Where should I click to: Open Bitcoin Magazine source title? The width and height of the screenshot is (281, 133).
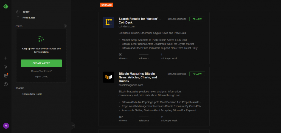pos(138,77)
